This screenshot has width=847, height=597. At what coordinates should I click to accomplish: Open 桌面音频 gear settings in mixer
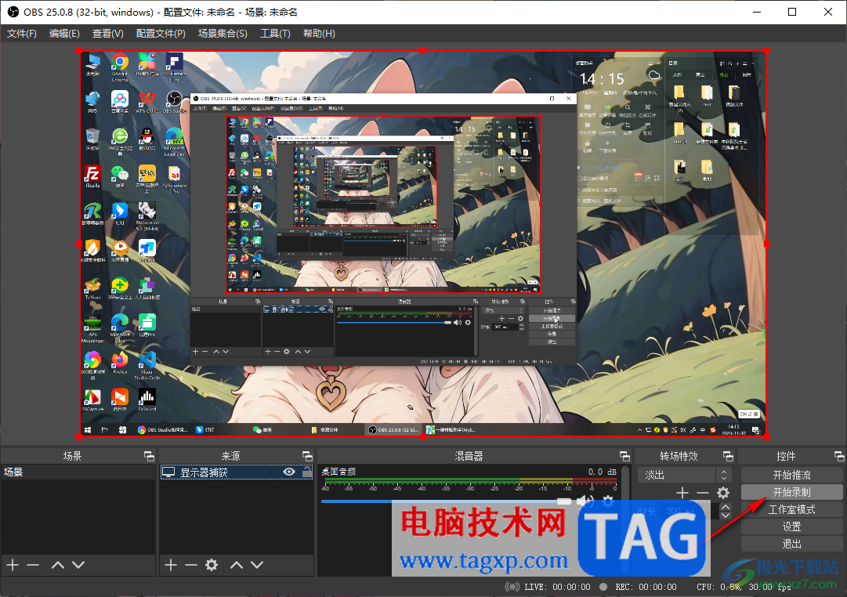(x=608, y=501)
